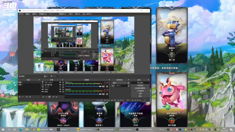Move the source up with up arrow in 来源 panel
The image size is (235, 132).
click(x=53, y=97)
